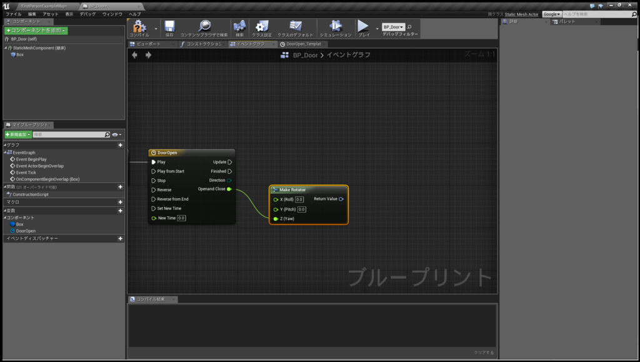
Task: Open the Compile options dropdown arrow
Action: (156, 29)
